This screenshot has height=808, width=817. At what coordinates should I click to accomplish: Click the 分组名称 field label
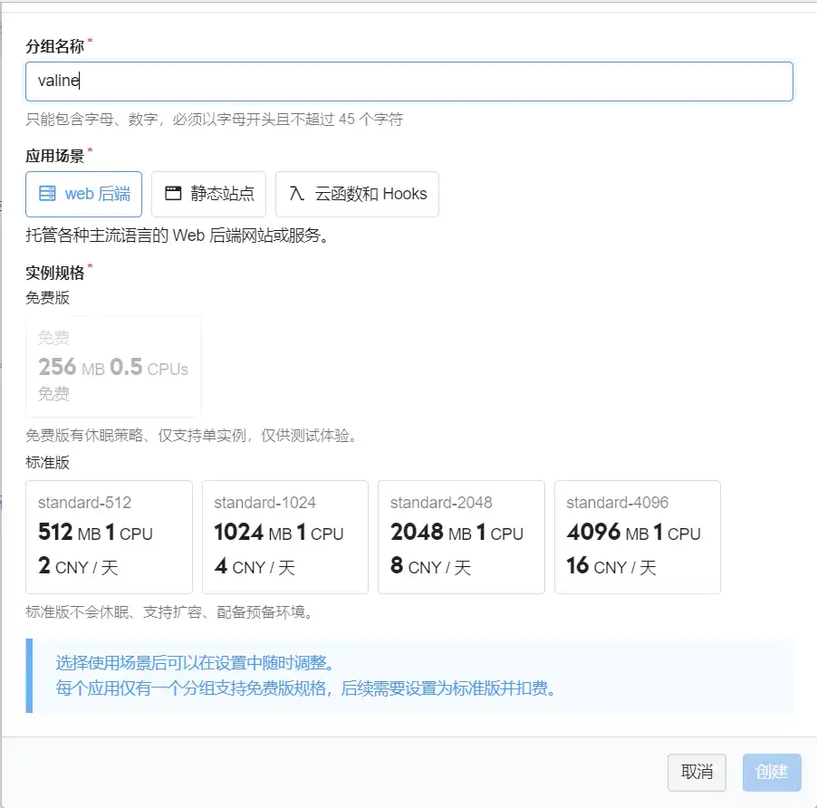point(55,45)
